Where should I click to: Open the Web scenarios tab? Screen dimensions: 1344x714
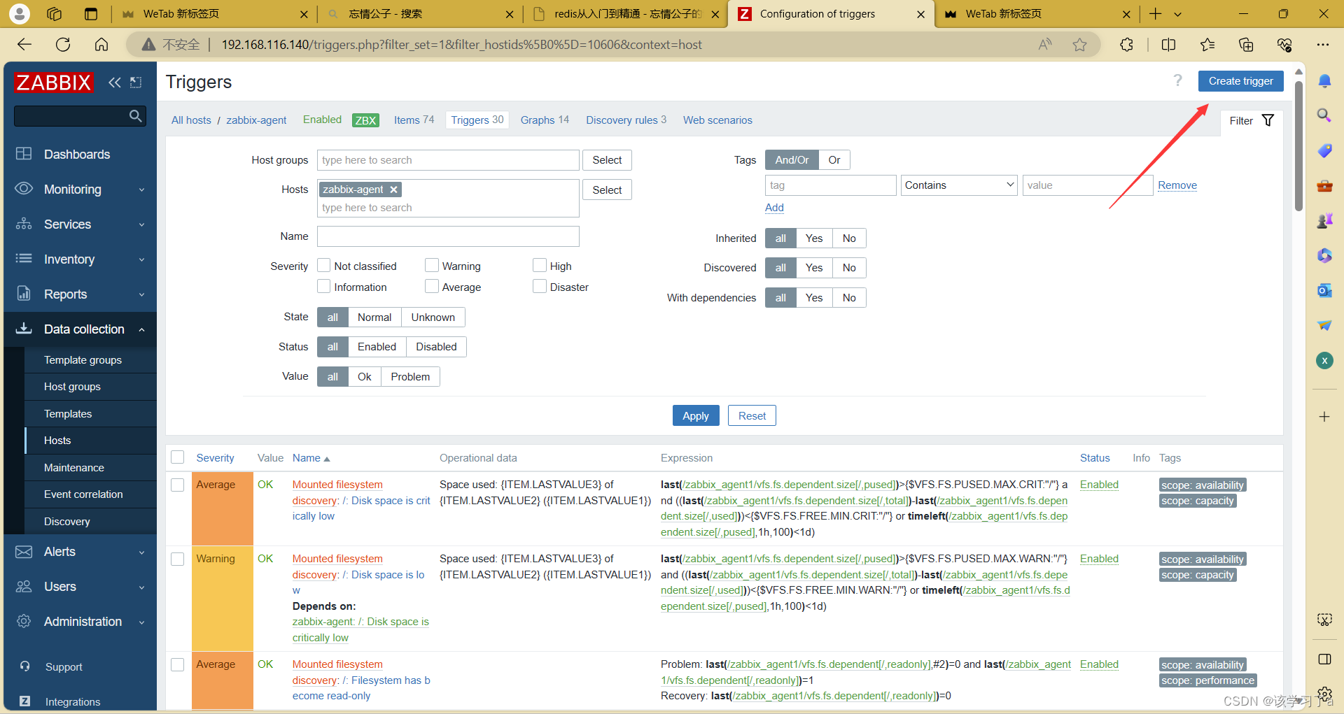point(717,120)
